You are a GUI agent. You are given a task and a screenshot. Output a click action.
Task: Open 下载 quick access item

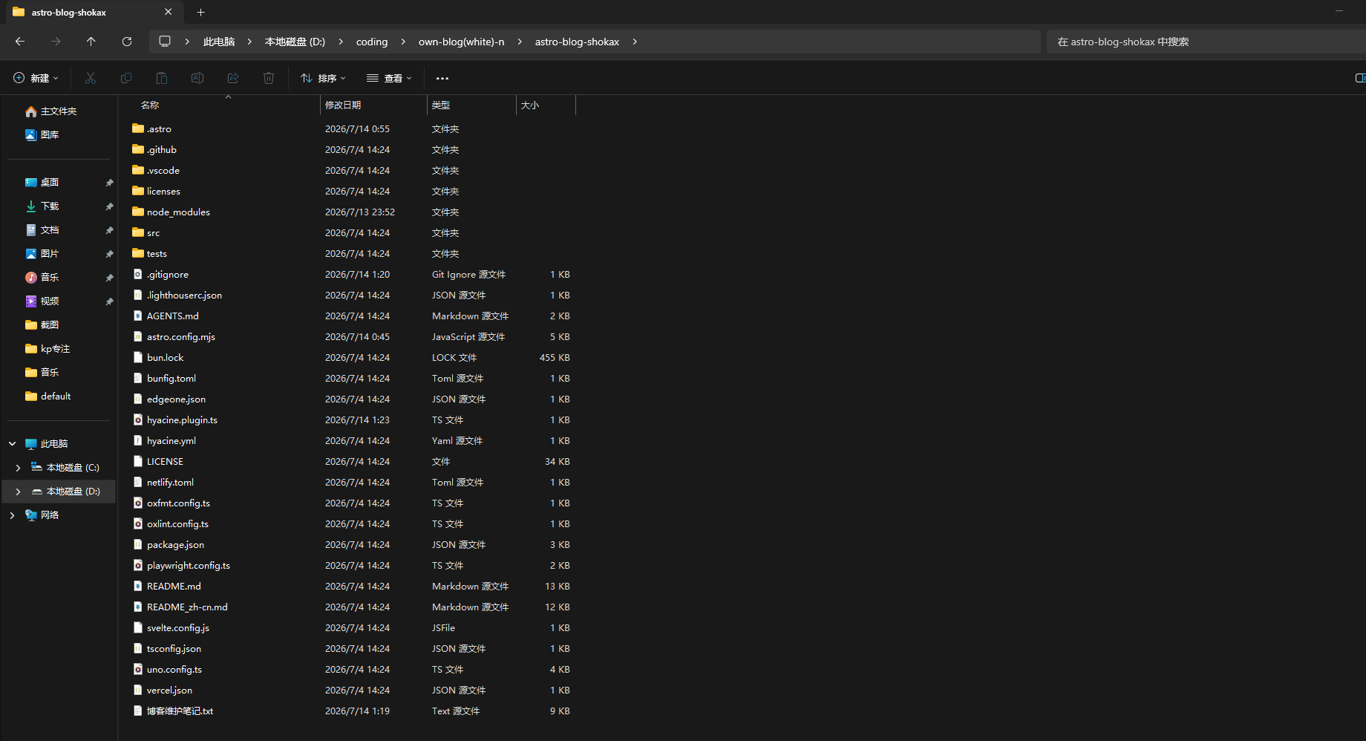(x=42, y=206)
